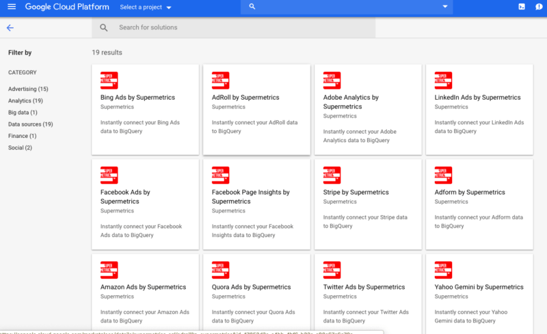547x334 pixels.
Task: Open Amazon Ads by Supermetrics title
Action: coord(144,288)
